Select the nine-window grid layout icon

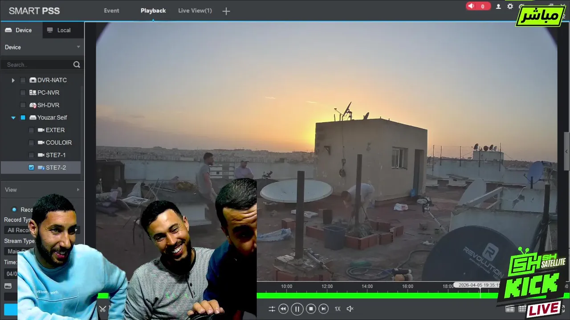point(522,308)
